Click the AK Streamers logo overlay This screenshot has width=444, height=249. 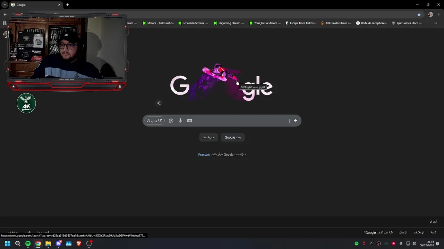[x=26, y=103]
